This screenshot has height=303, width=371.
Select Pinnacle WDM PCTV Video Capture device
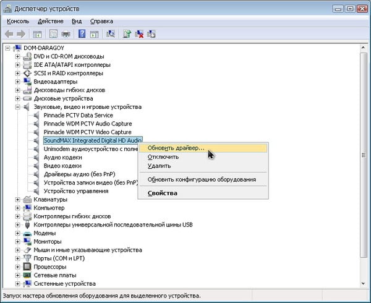tap(88, 132)
